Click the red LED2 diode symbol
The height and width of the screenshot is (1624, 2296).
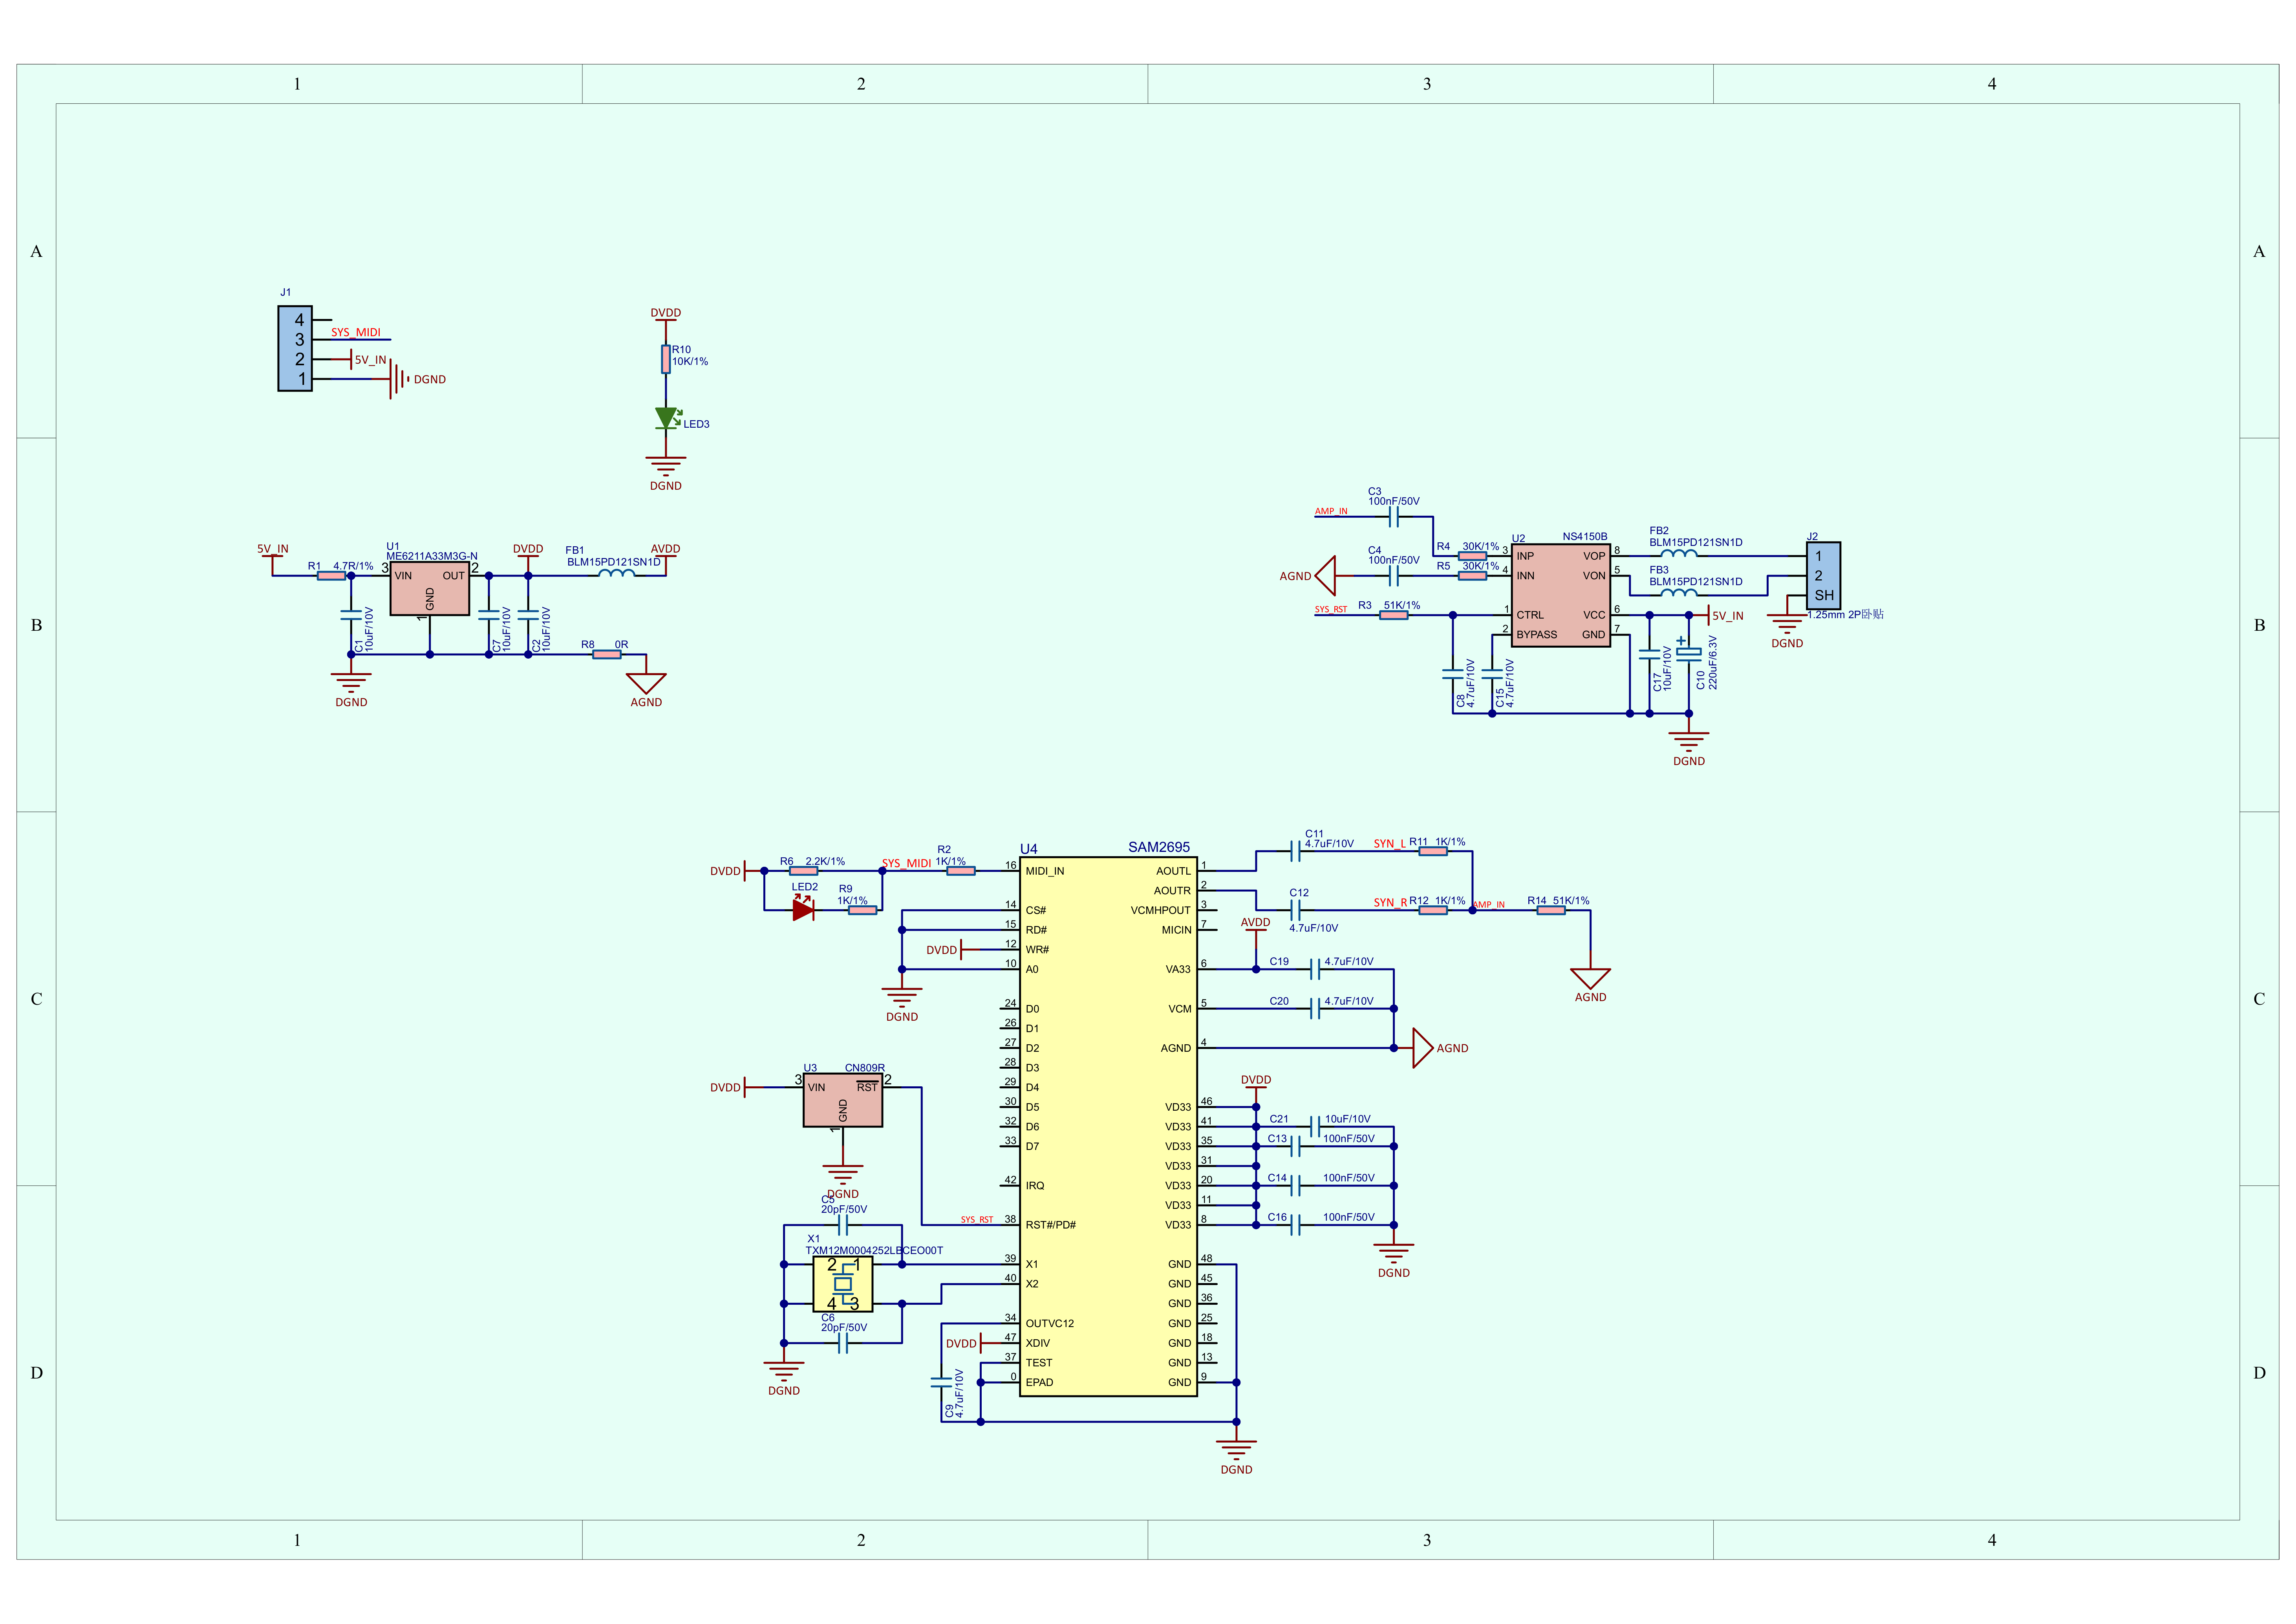point(803,909)
